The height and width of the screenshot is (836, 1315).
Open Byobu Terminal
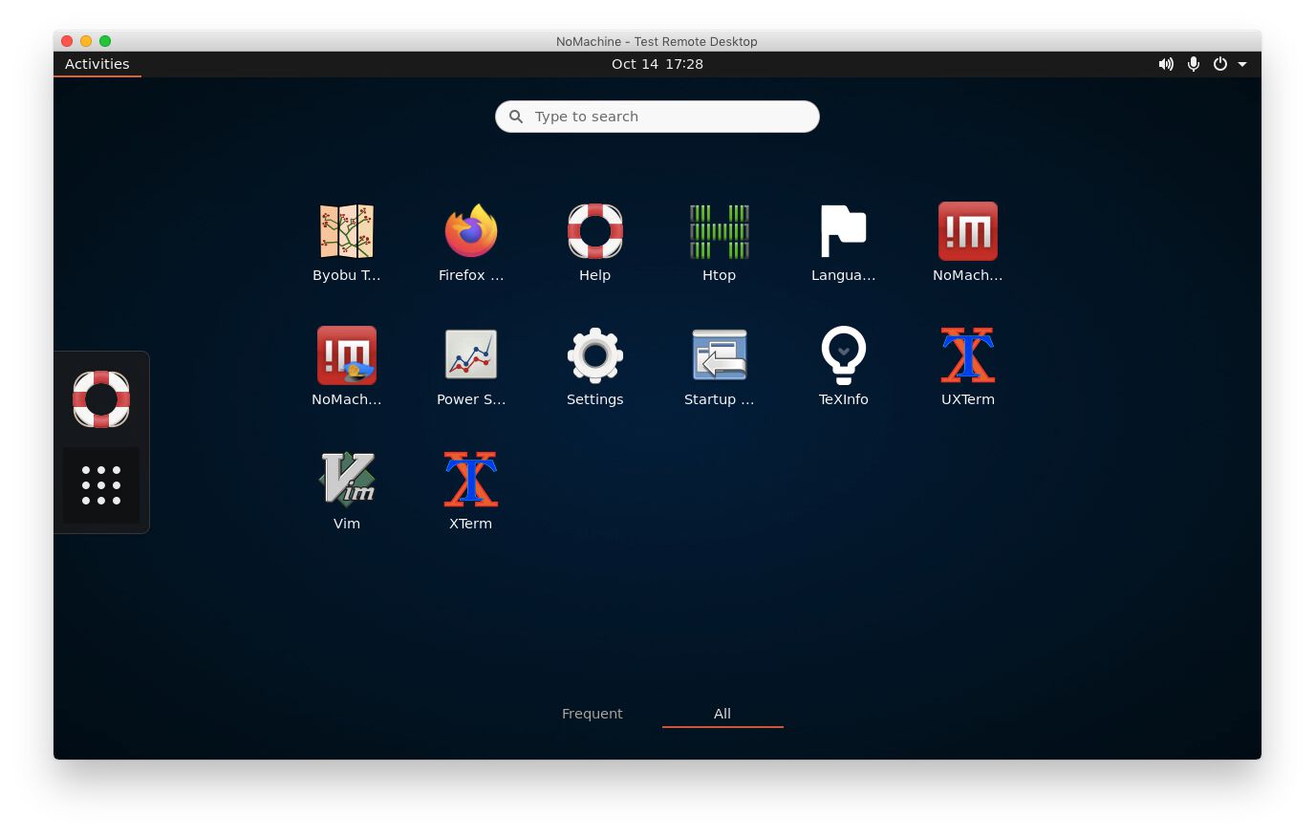click(346, 230)
